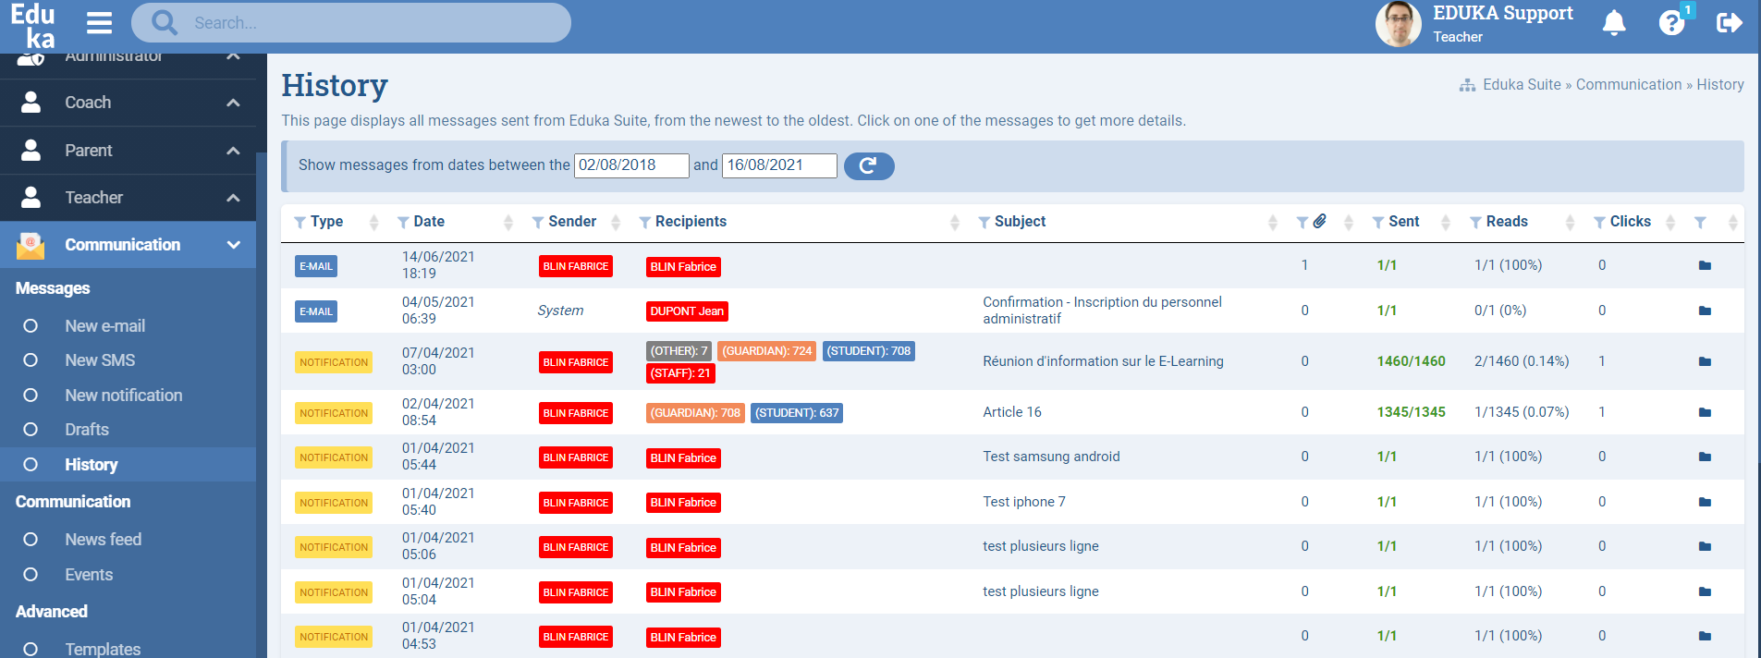
Task: Select the New notification radio item
Action: (x=31, y=396)
